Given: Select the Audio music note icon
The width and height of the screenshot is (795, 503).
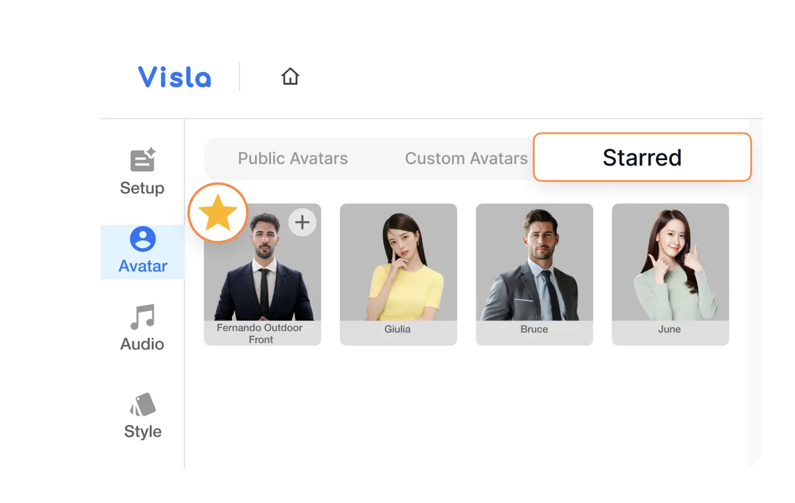Looking at the screenshot, I should pyautogui.click(x=141, y=316).
